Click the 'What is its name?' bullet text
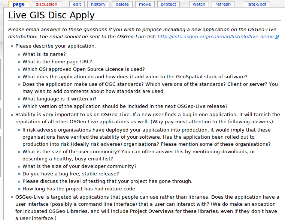The image size is (285, 220). click(44, 54)
